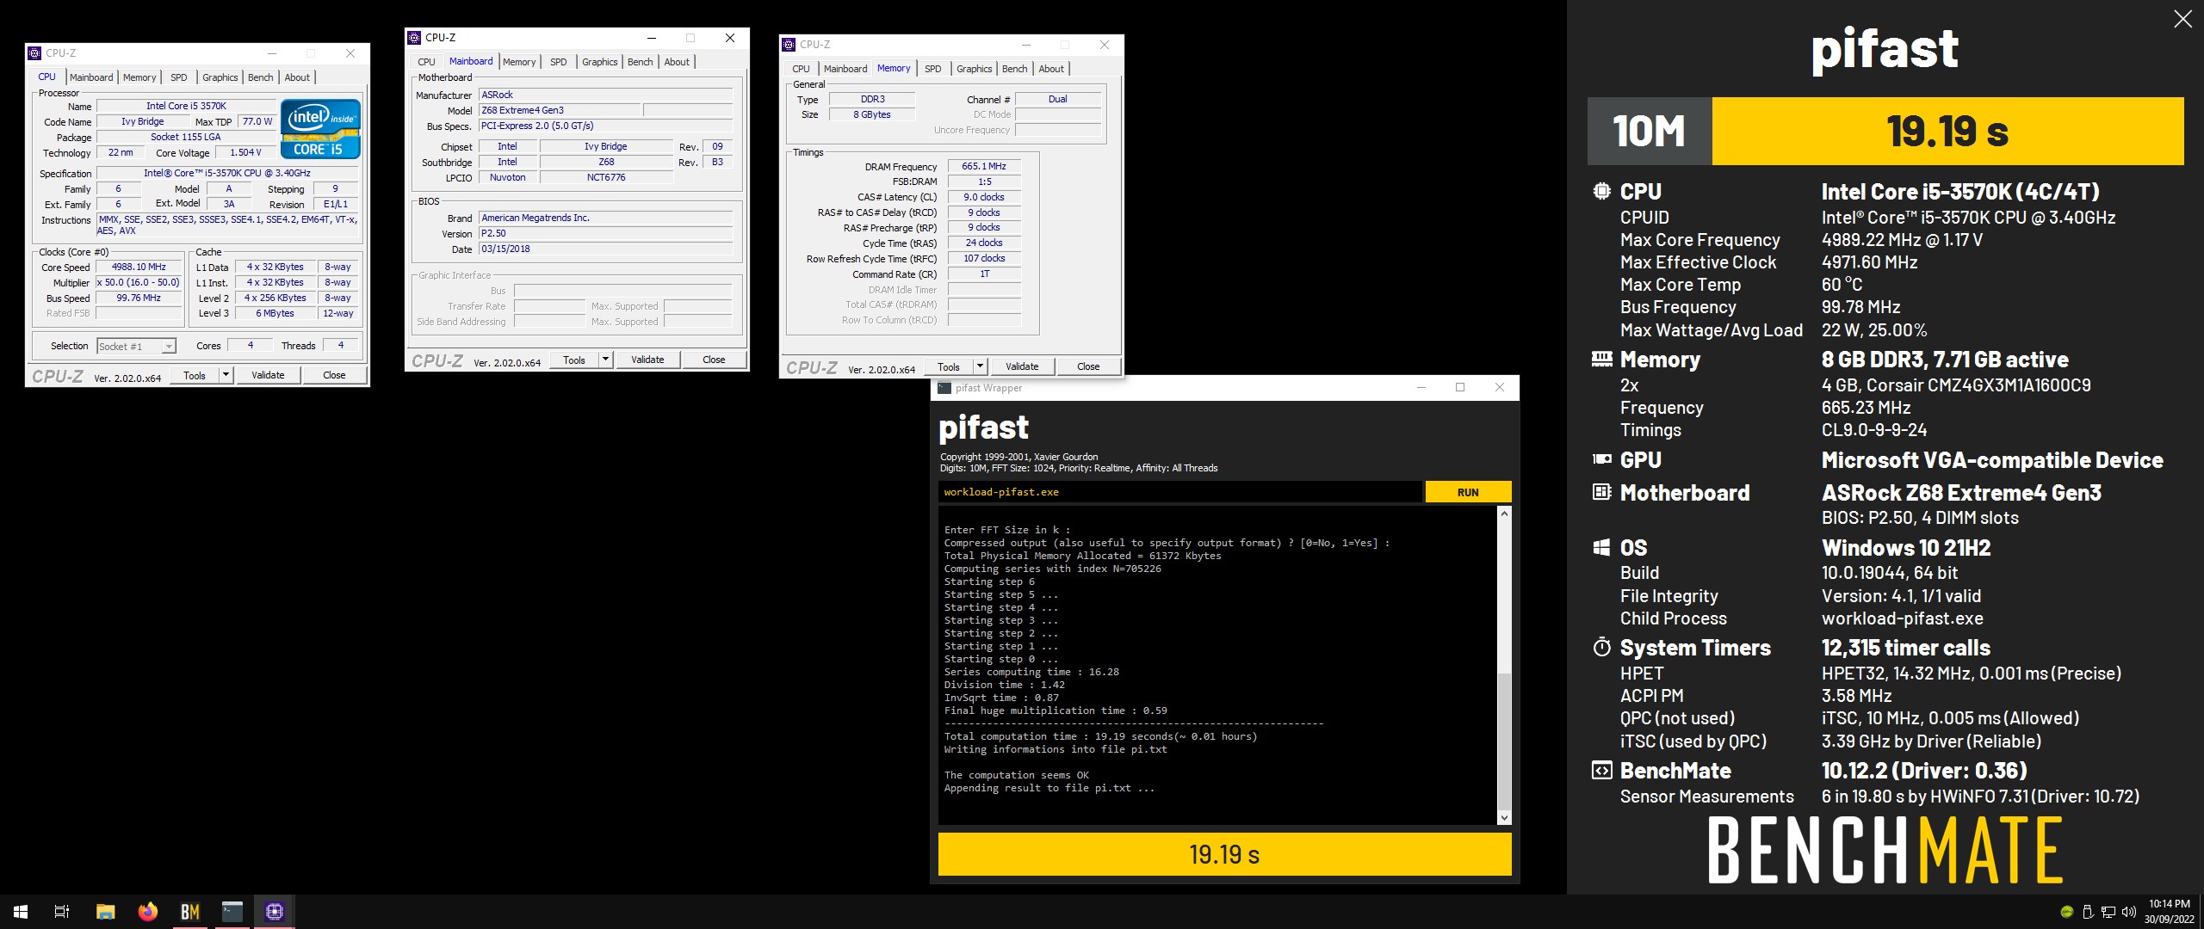Click the Max Core Frequency value 4989.22 MHz
Image resolution: width=2204 pixels, height=929 pixels.
tap(1902, 240)
